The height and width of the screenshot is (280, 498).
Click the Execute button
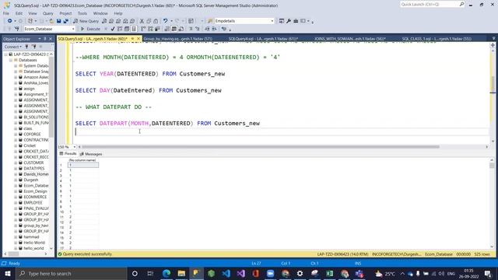pos(90,29)
